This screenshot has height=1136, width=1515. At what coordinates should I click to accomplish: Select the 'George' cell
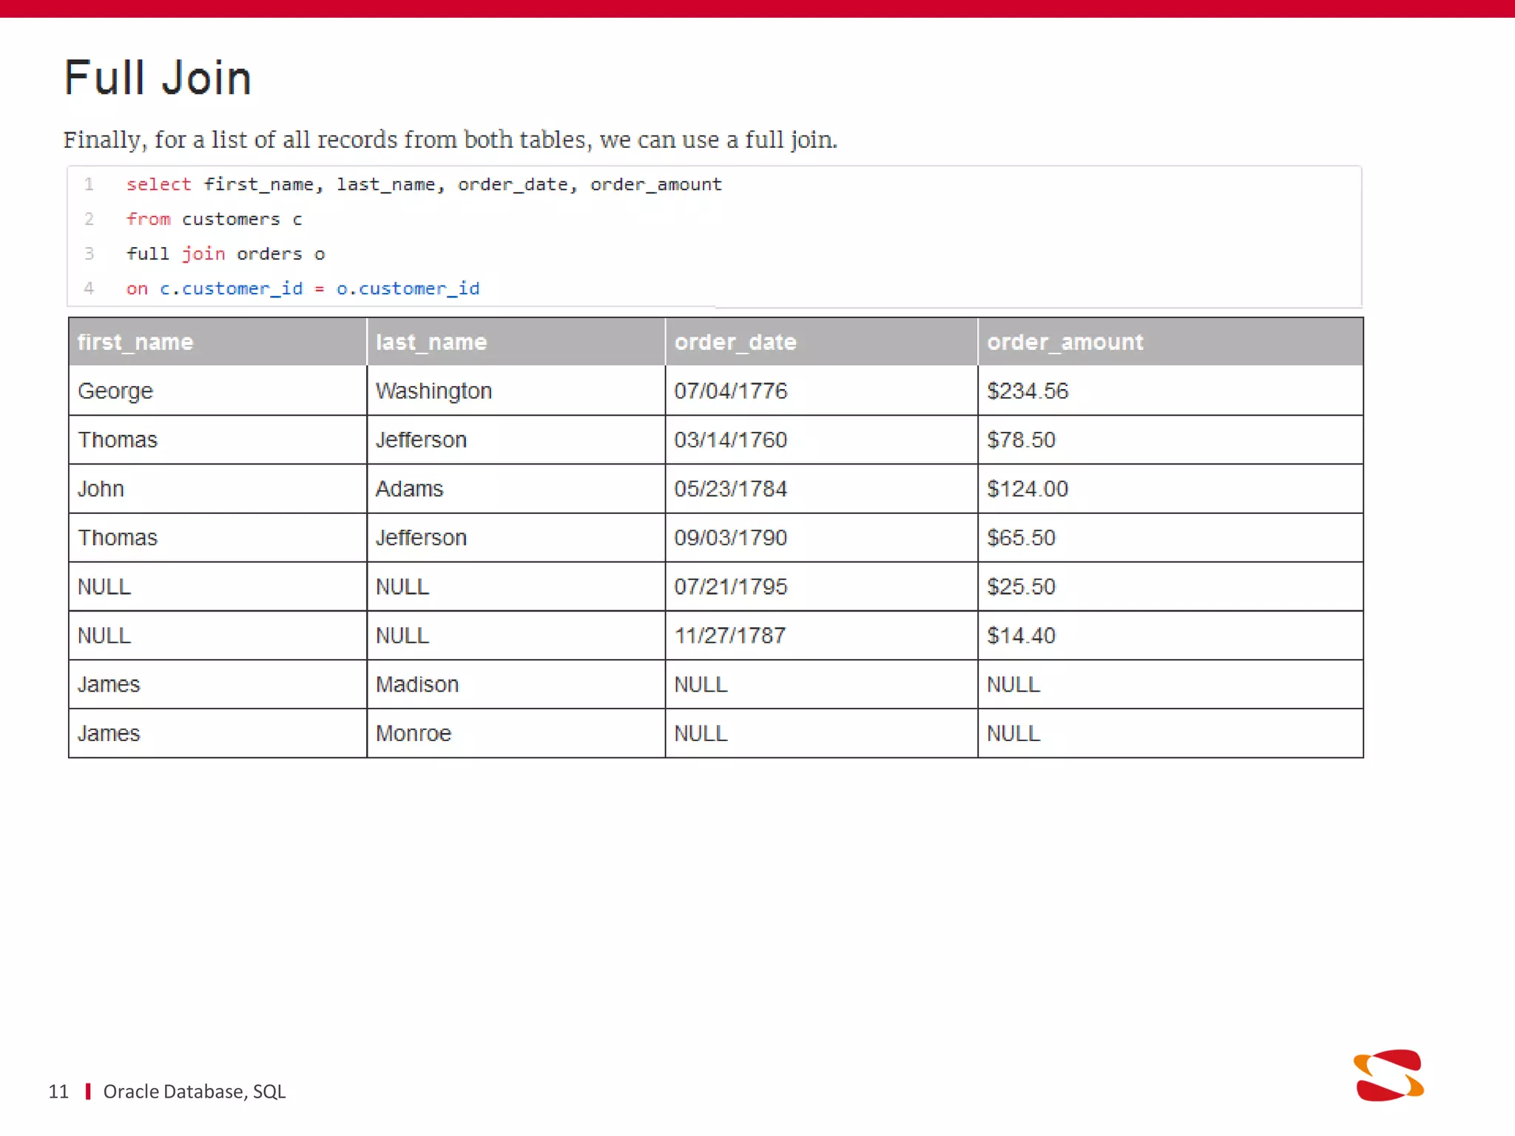pos(217,390)
